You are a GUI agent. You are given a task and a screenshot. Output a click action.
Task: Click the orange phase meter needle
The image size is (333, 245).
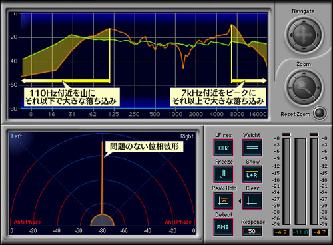[102, 178]
